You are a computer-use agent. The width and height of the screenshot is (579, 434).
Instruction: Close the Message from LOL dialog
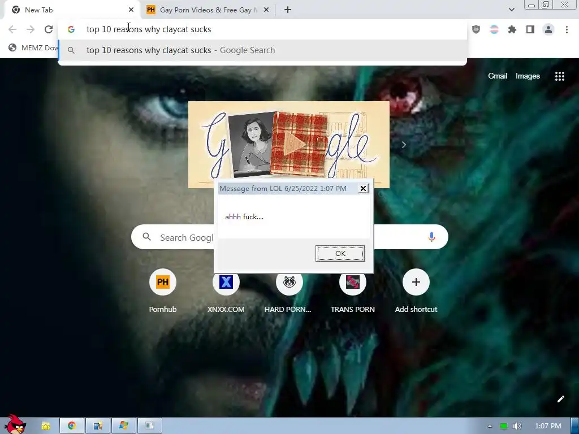363,189
